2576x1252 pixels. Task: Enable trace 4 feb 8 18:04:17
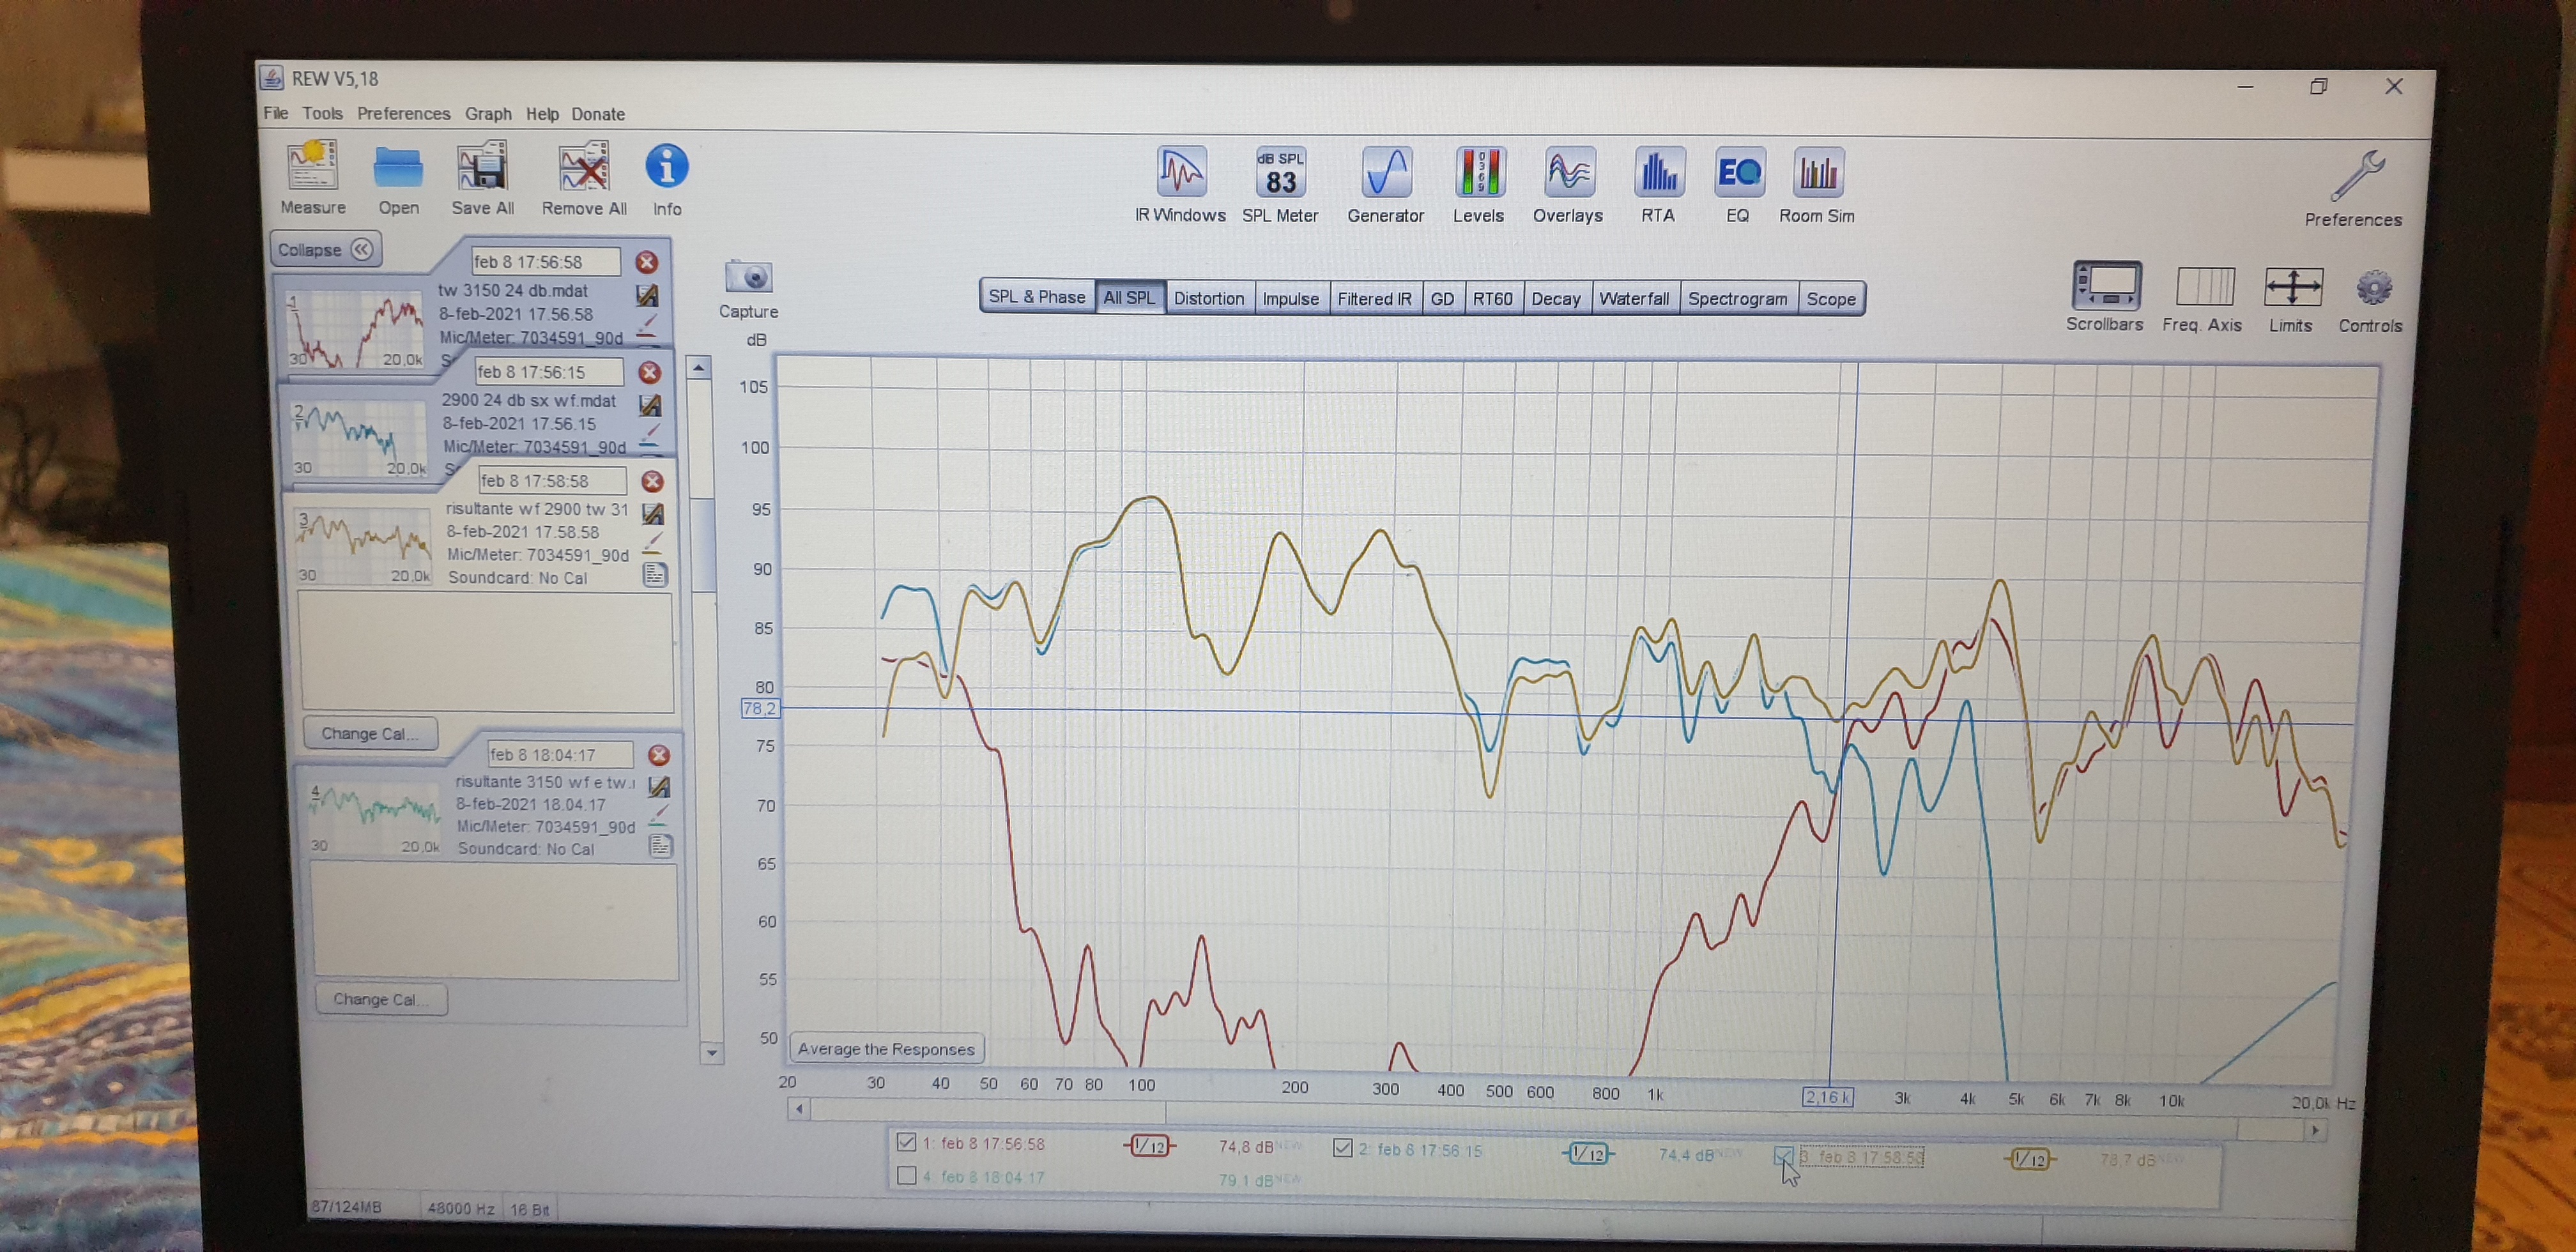pyautogui.click(x=906, y=1175)
